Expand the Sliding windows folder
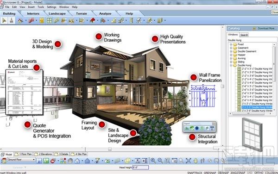 click(231, 62)
